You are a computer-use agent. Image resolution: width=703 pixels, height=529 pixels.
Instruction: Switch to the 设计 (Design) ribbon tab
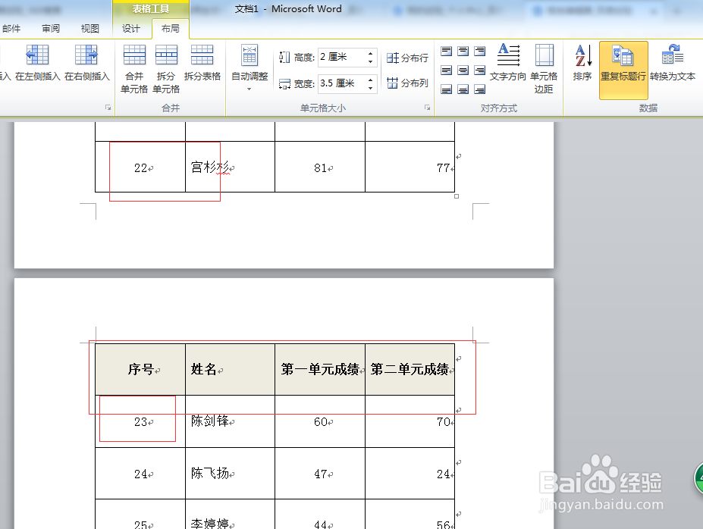point(130,28)
